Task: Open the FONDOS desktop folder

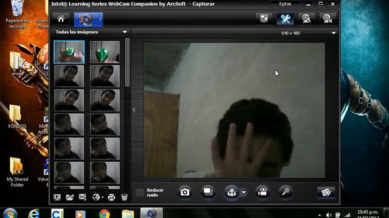Action: (17, 117)
